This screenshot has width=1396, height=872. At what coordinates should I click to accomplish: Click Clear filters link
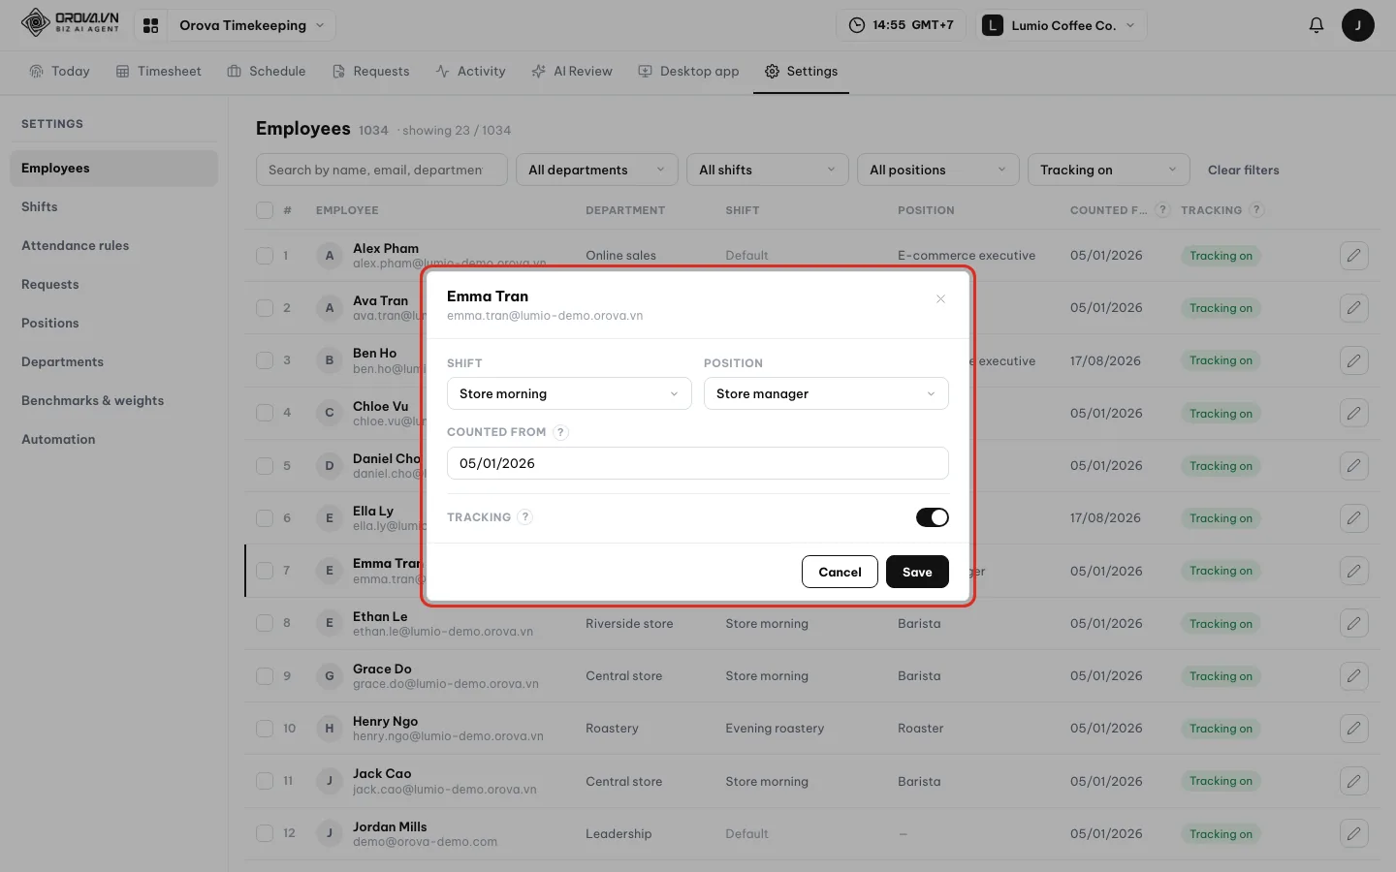click(x=1243, y=170)
